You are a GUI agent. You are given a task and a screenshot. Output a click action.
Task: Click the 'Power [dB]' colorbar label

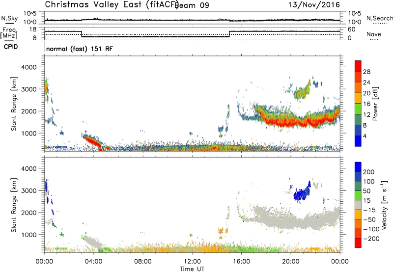(375, 104)
